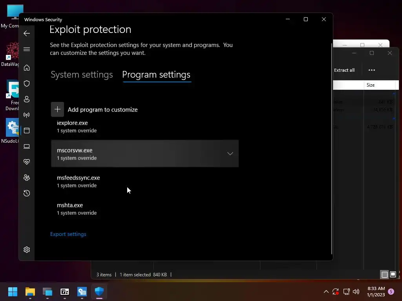This screenshot has width=402, height=301.
Task: Open the hamburger navigation menu
Action: pos(27,49)
